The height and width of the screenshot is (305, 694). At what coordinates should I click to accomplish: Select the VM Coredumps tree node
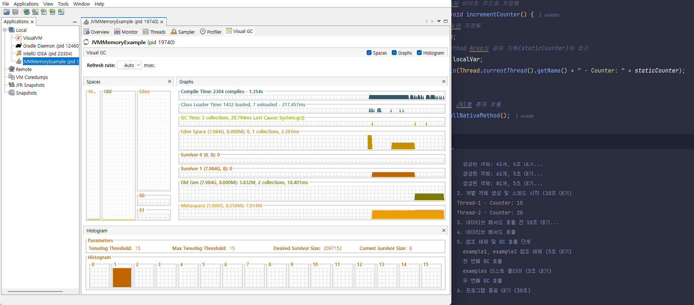click(32, 77)
